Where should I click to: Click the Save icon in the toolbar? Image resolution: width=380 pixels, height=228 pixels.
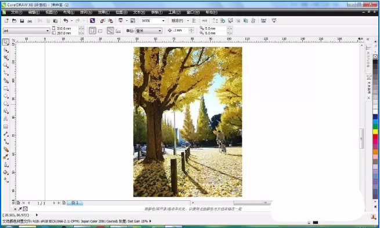[22, 21]
